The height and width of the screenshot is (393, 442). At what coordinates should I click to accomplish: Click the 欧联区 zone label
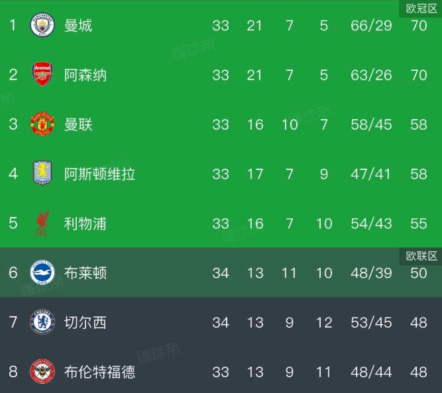[x=420, y=256]
